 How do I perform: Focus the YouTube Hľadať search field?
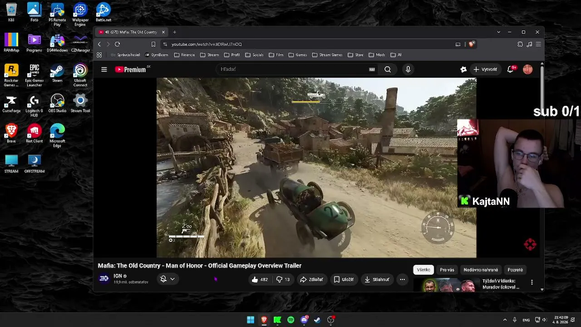(293, 69)
